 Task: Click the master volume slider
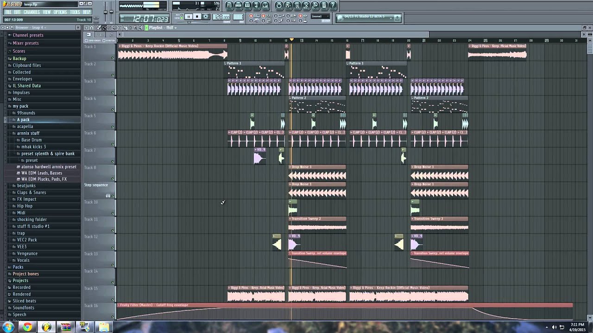(106, 12)
